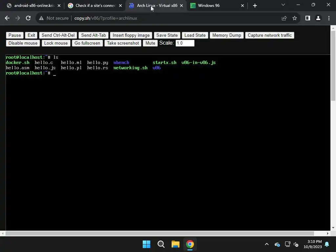
Task: Reload the copy.sh page
Action: click(28, 18)
